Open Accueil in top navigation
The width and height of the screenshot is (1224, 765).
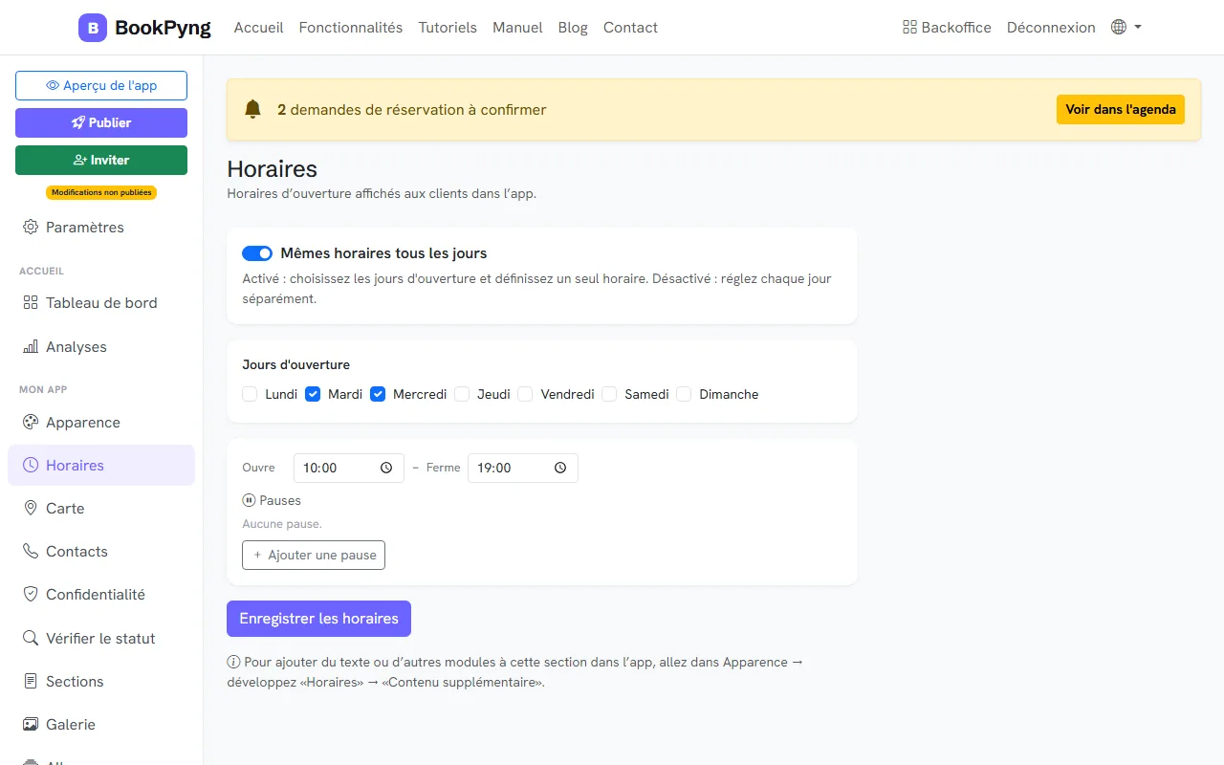[x=258, y=28]
